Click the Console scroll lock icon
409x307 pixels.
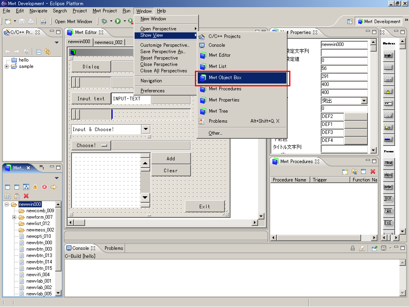point(353,248)
